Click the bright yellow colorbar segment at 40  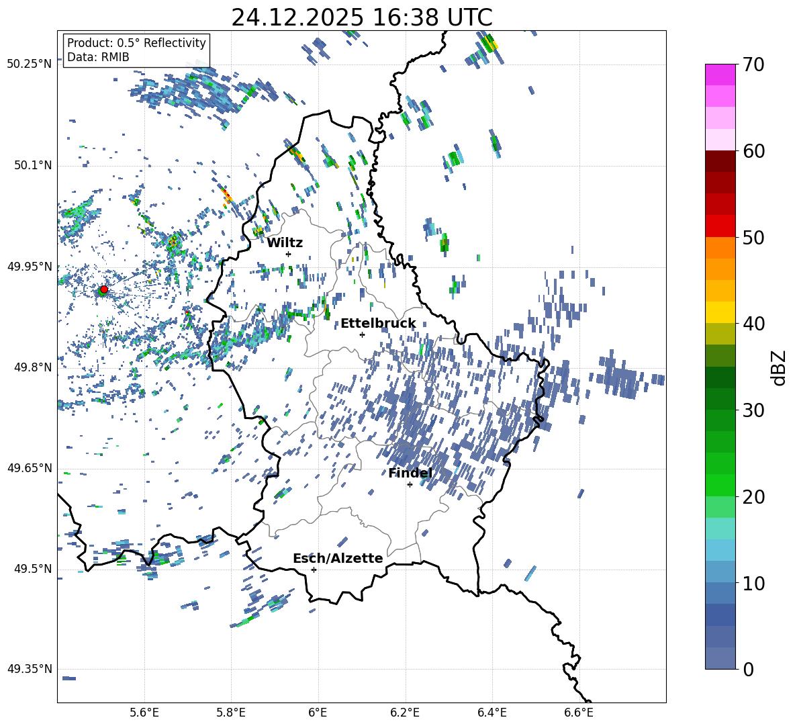click(x=720, y=312)
